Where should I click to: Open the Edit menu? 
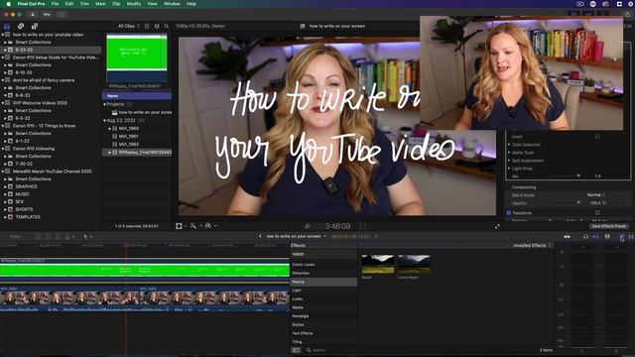click(69, 4)
